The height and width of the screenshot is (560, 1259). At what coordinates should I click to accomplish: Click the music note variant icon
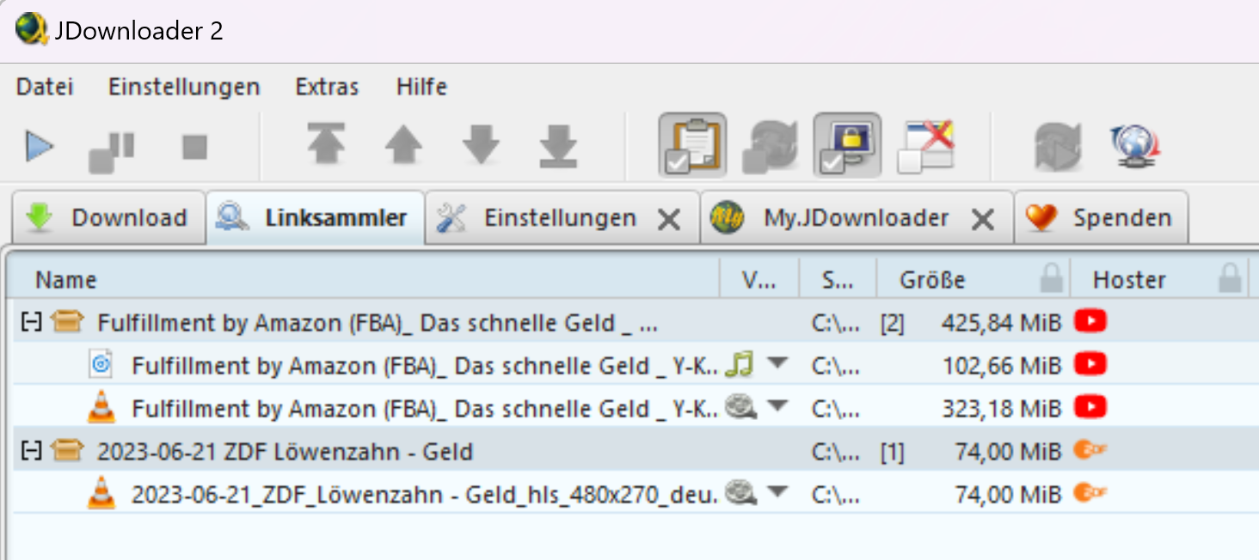740,365
